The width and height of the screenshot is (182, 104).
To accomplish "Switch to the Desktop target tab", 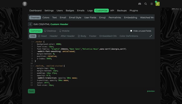I will click(50, 31).
